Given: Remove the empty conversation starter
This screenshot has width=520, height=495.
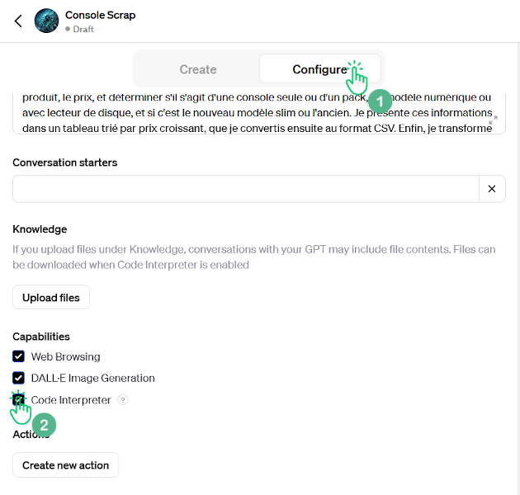Looking at the screenshot, I should click(492, 189).
